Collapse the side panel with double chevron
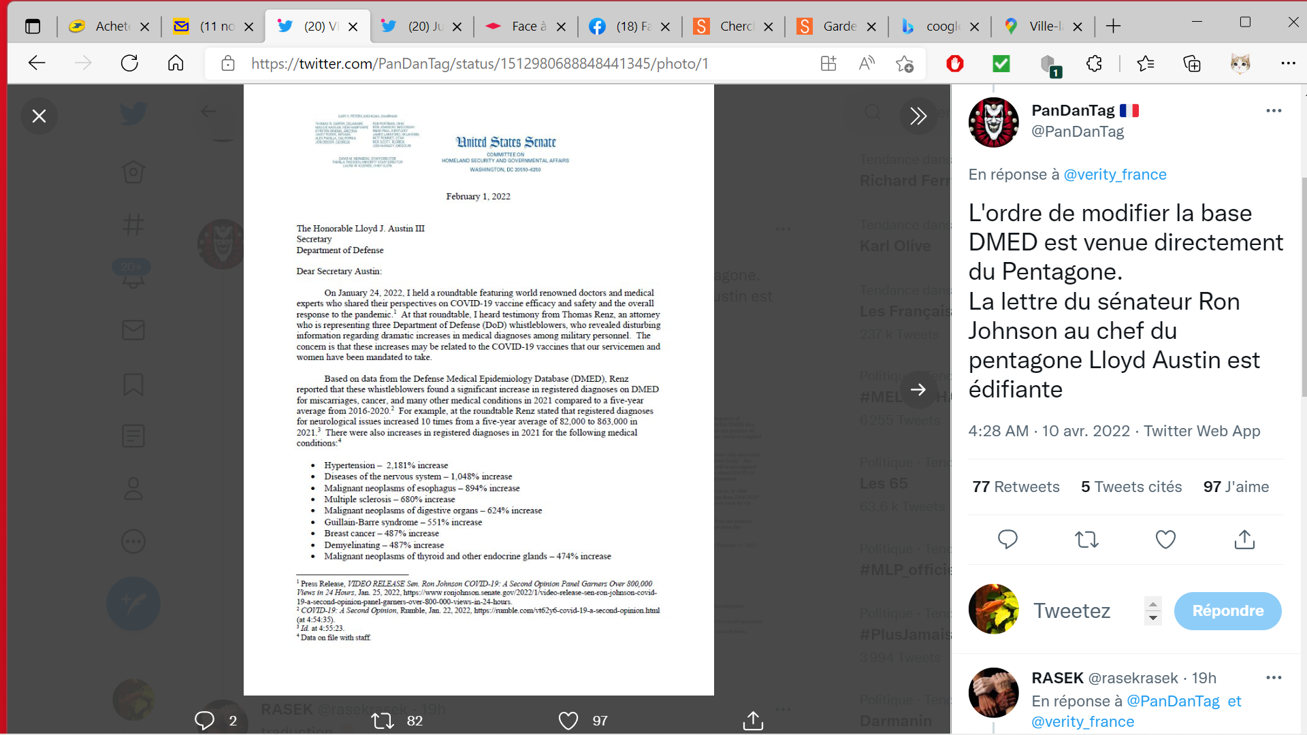 [918, 116]
